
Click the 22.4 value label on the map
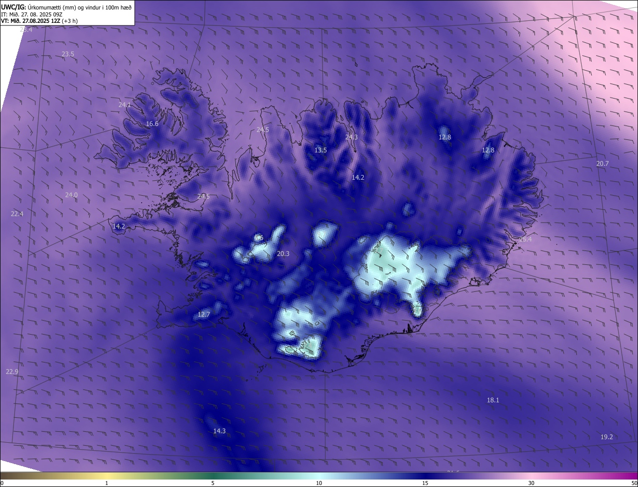17,214
